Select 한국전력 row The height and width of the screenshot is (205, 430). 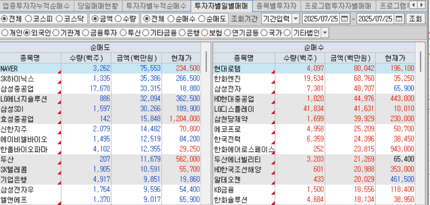(x=314, y=139)
